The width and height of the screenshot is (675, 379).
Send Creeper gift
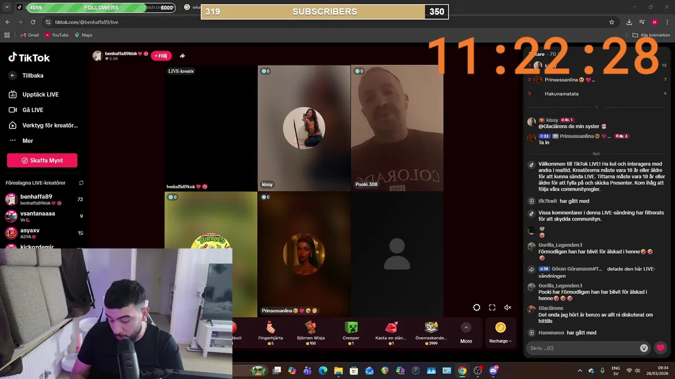coord(351,332)
